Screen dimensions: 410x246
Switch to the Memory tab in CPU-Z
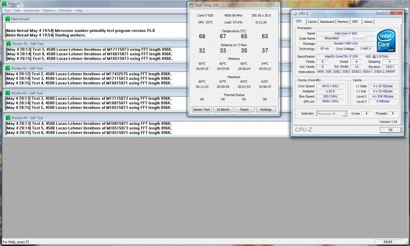pos(343,22)
